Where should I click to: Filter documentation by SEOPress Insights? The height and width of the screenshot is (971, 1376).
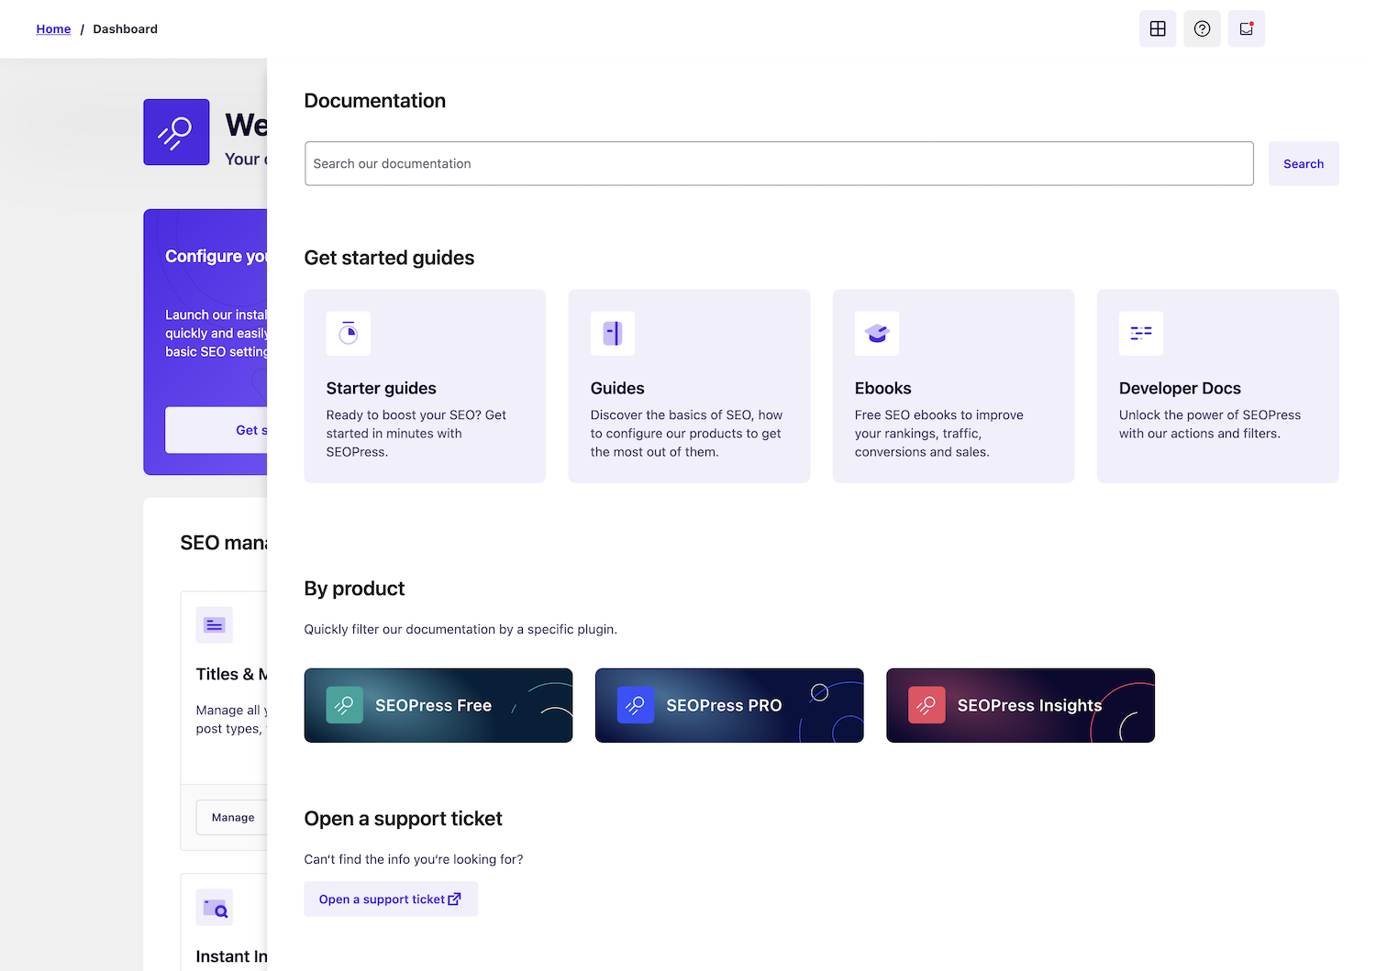tap(1020, 705)
